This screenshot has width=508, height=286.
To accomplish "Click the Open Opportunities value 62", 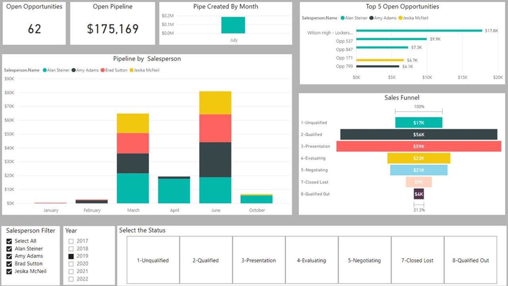I will (35, 29).
